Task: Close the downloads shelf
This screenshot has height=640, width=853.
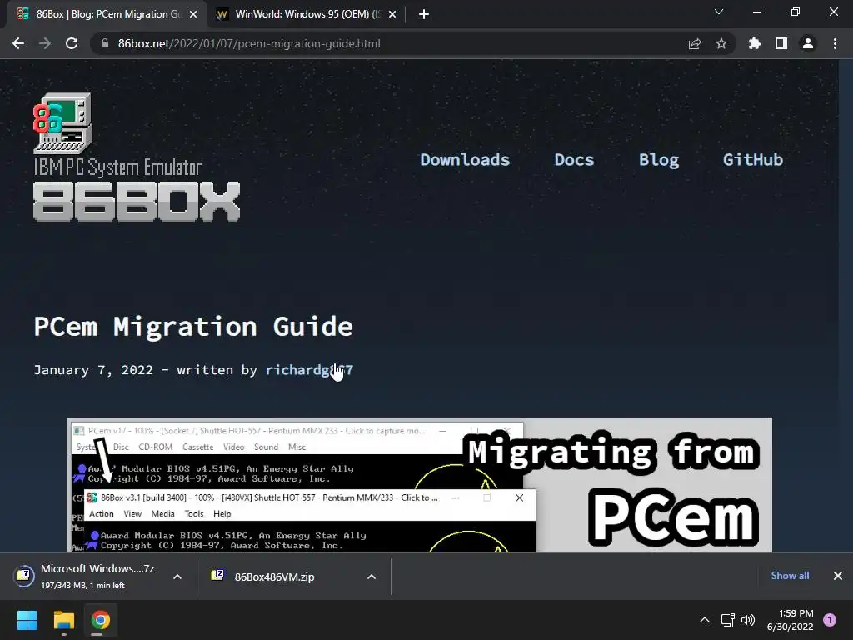Action: pyautogui.click(x=838, y=576)
